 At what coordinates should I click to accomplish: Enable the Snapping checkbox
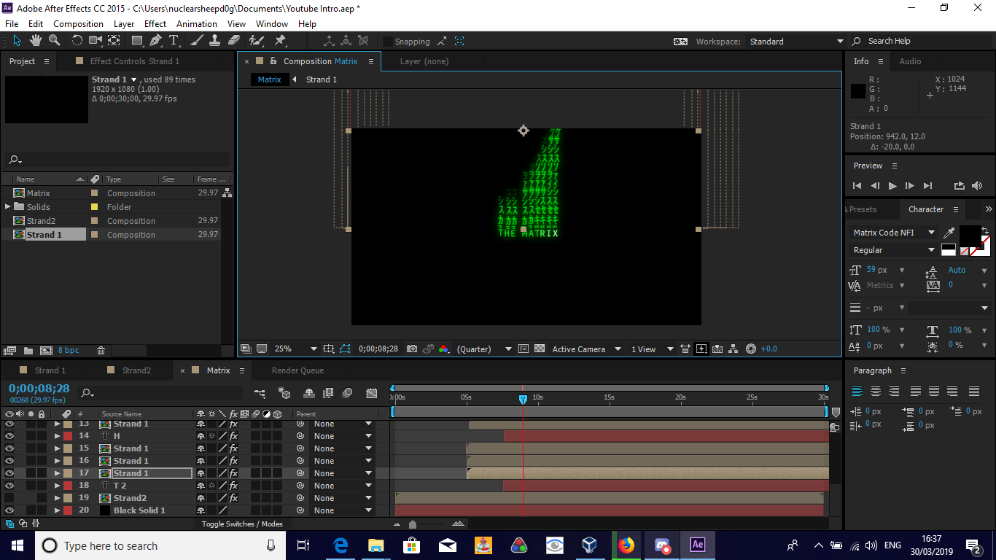[x=388, y=42]
